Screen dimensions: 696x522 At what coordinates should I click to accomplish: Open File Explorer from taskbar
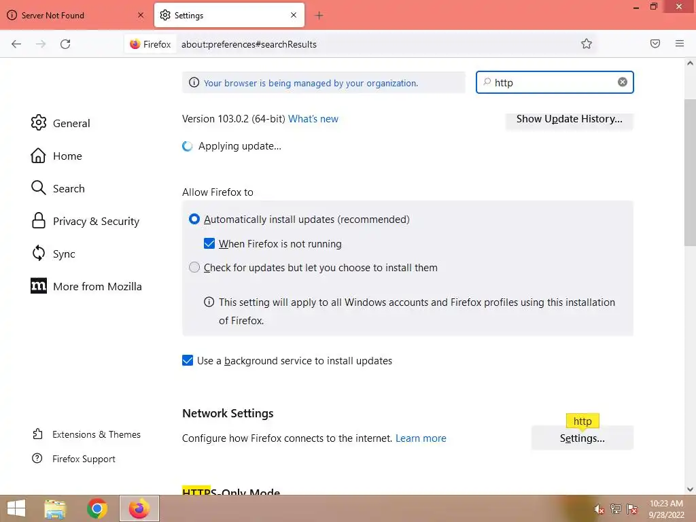[x=55, y=508]
